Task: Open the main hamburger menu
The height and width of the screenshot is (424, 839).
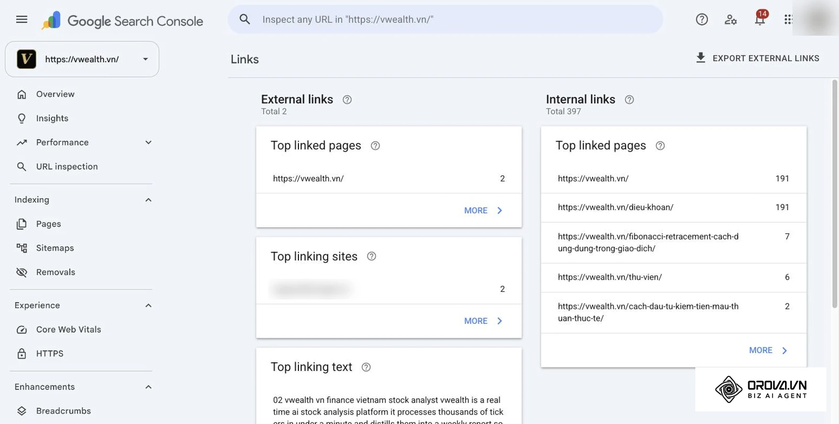Action: [x=21, y=20]
